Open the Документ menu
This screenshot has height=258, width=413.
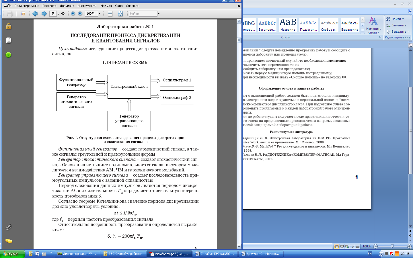click(67, 6)
